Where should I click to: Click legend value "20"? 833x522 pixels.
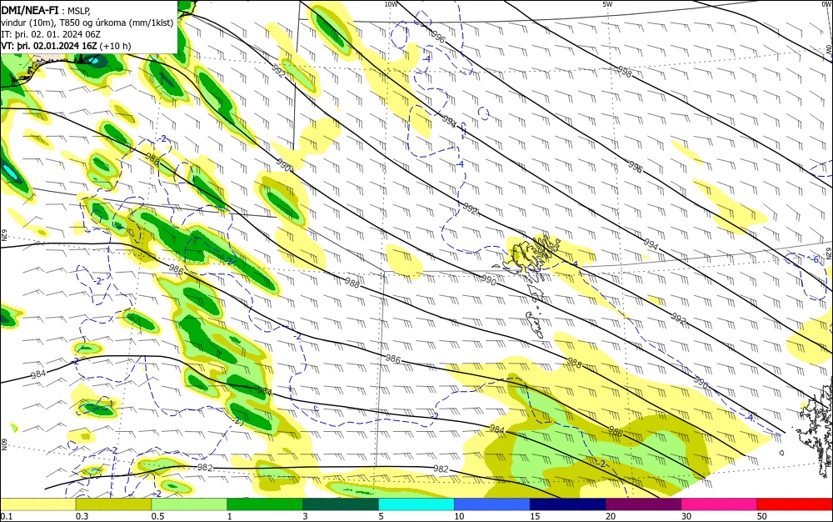coord(611,516)
